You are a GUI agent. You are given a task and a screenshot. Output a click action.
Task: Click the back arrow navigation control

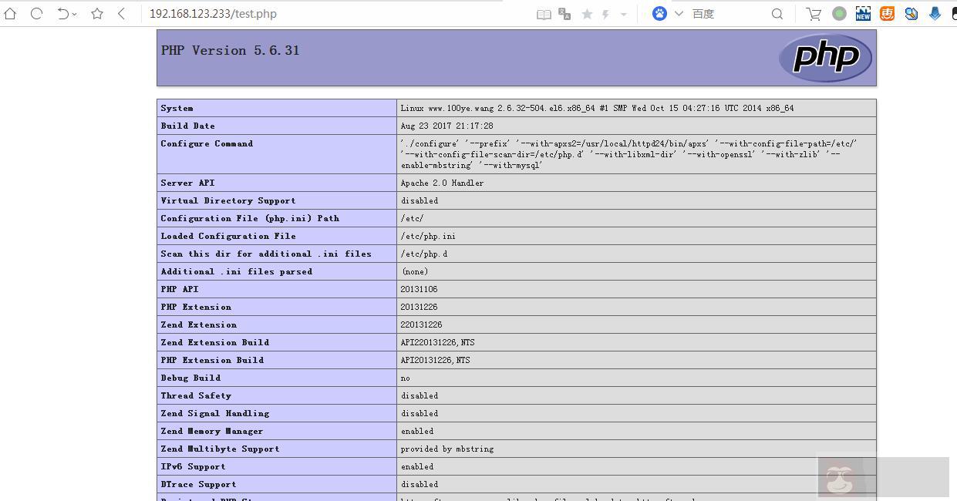click(120, 13)
